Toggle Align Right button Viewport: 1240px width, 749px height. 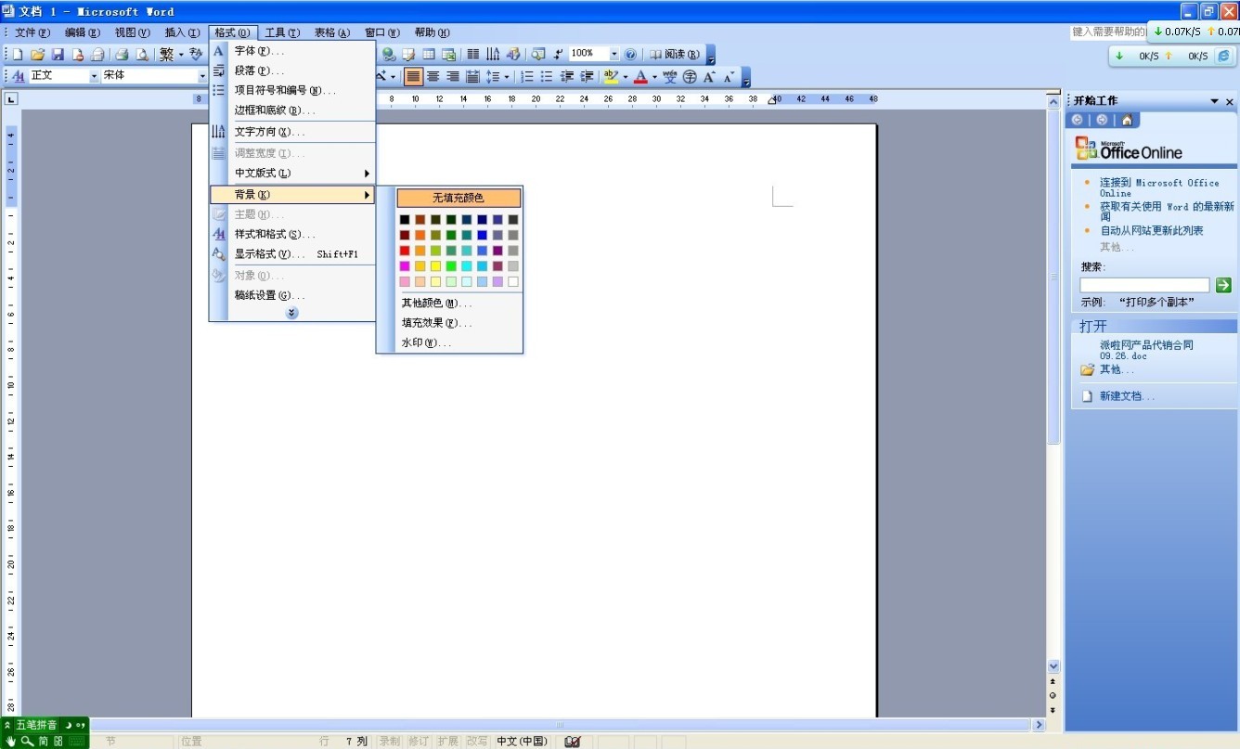[453, 77]
